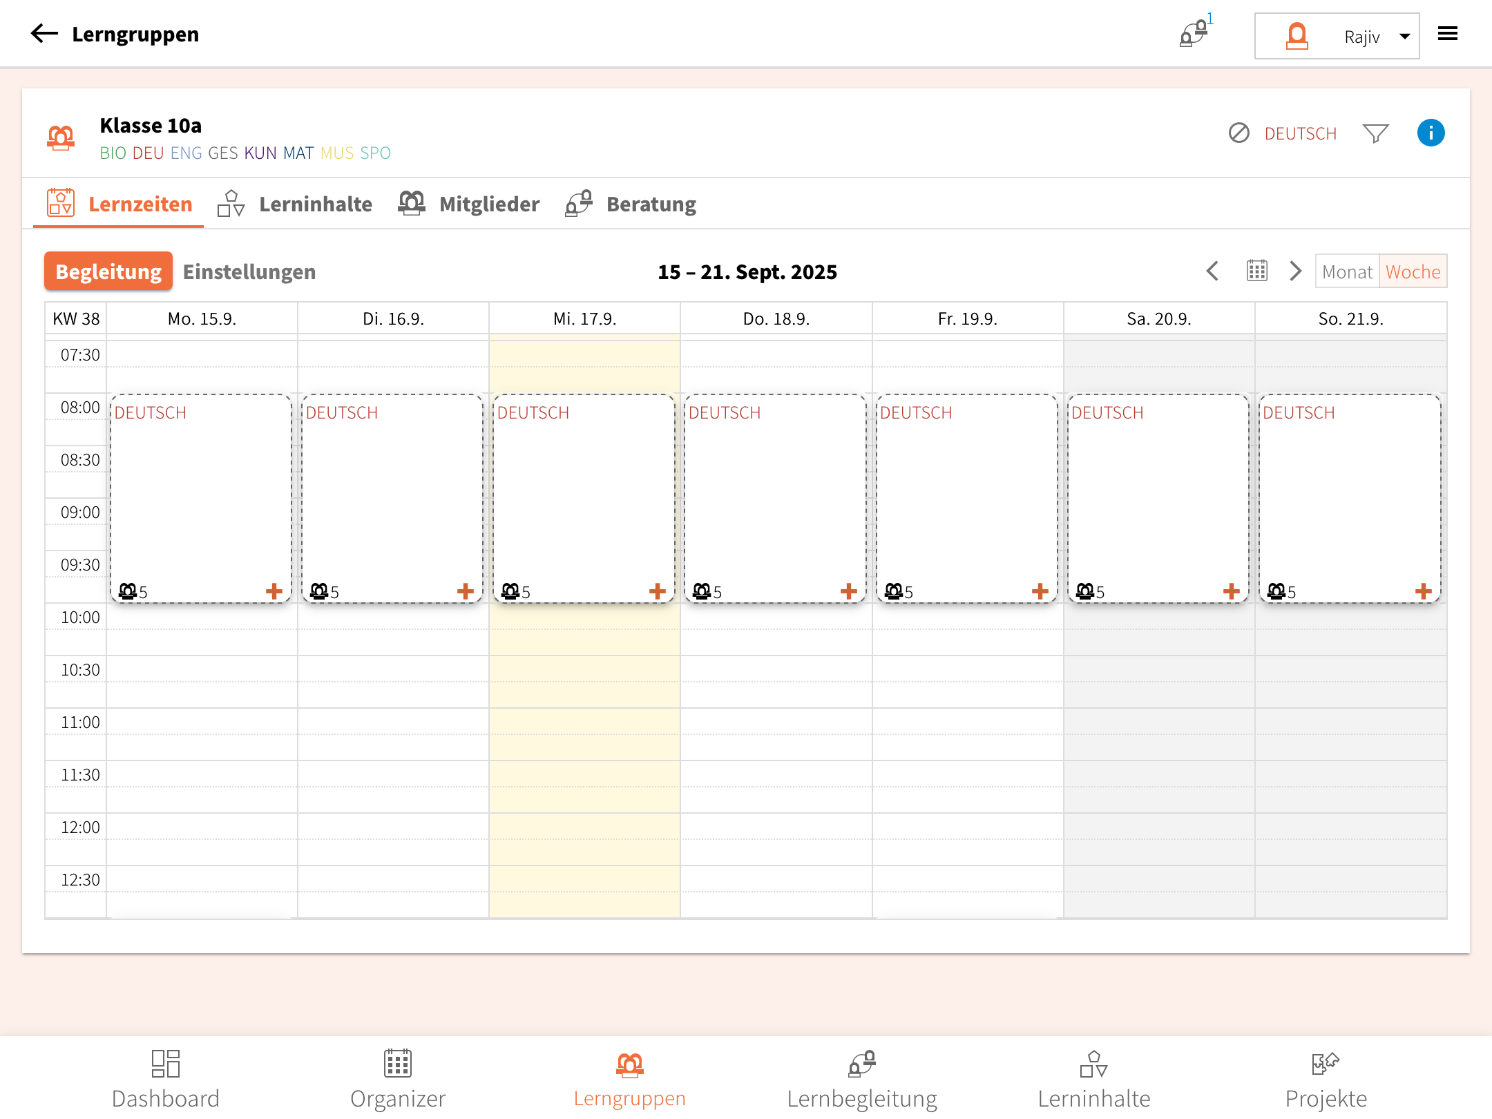Viewport: 1492px width, 1119px height.
Task: Click the blue info icon
Action: [x=1431, y=133]
